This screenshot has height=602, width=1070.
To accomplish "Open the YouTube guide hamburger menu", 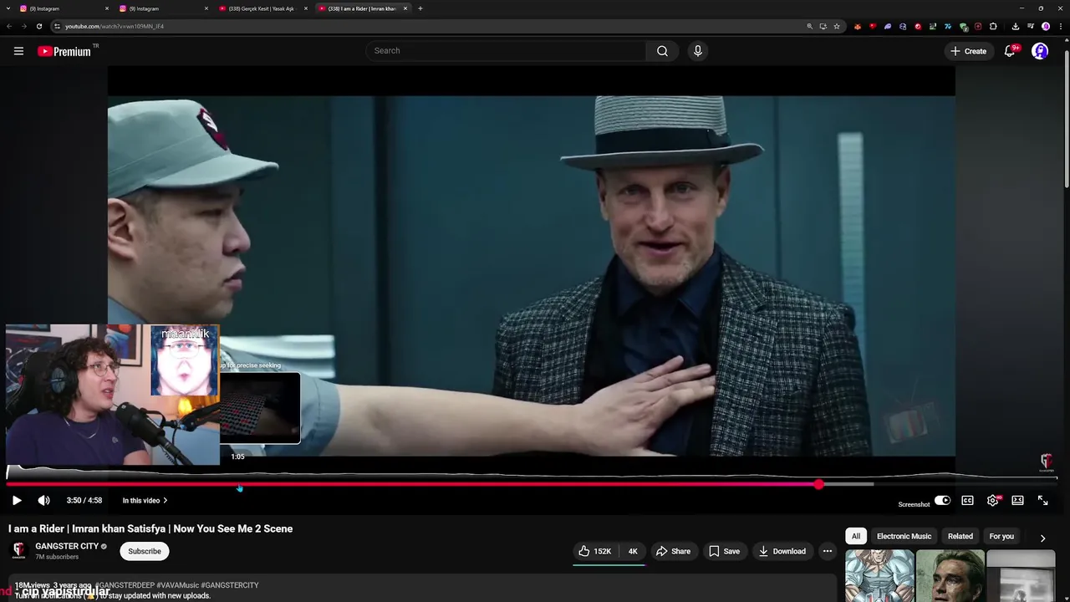I will tap(18, 51).
